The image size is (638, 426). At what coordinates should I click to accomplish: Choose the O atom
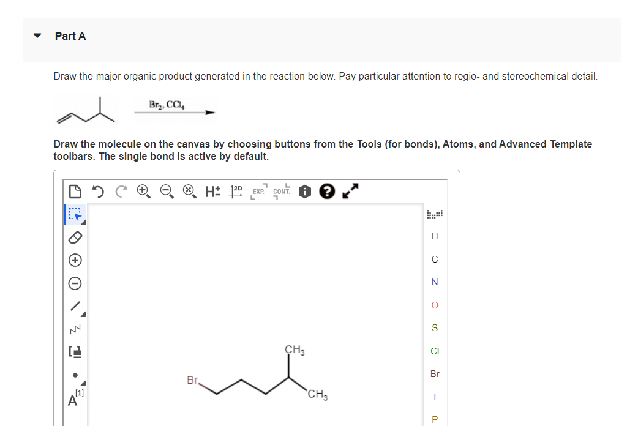click(435, 305)
